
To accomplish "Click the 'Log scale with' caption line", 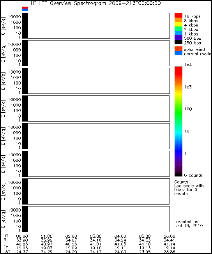I will 189,186.
